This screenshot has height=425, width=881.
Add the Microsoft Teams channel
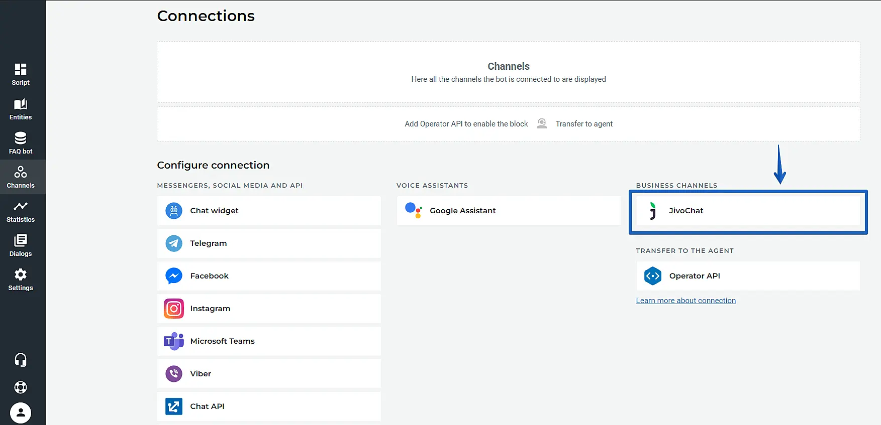269,341
